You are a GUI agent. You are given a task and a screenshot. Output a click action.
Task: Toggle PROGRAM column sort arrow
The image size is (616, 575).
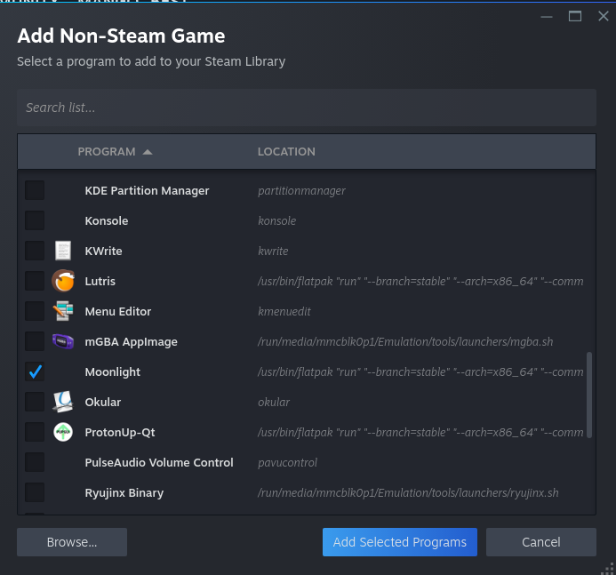point(148,152)
